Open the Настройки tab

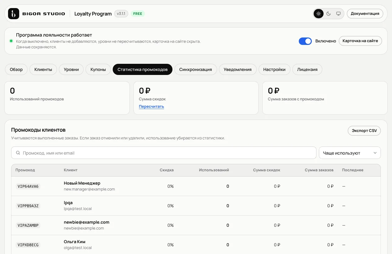pos(274,69)
